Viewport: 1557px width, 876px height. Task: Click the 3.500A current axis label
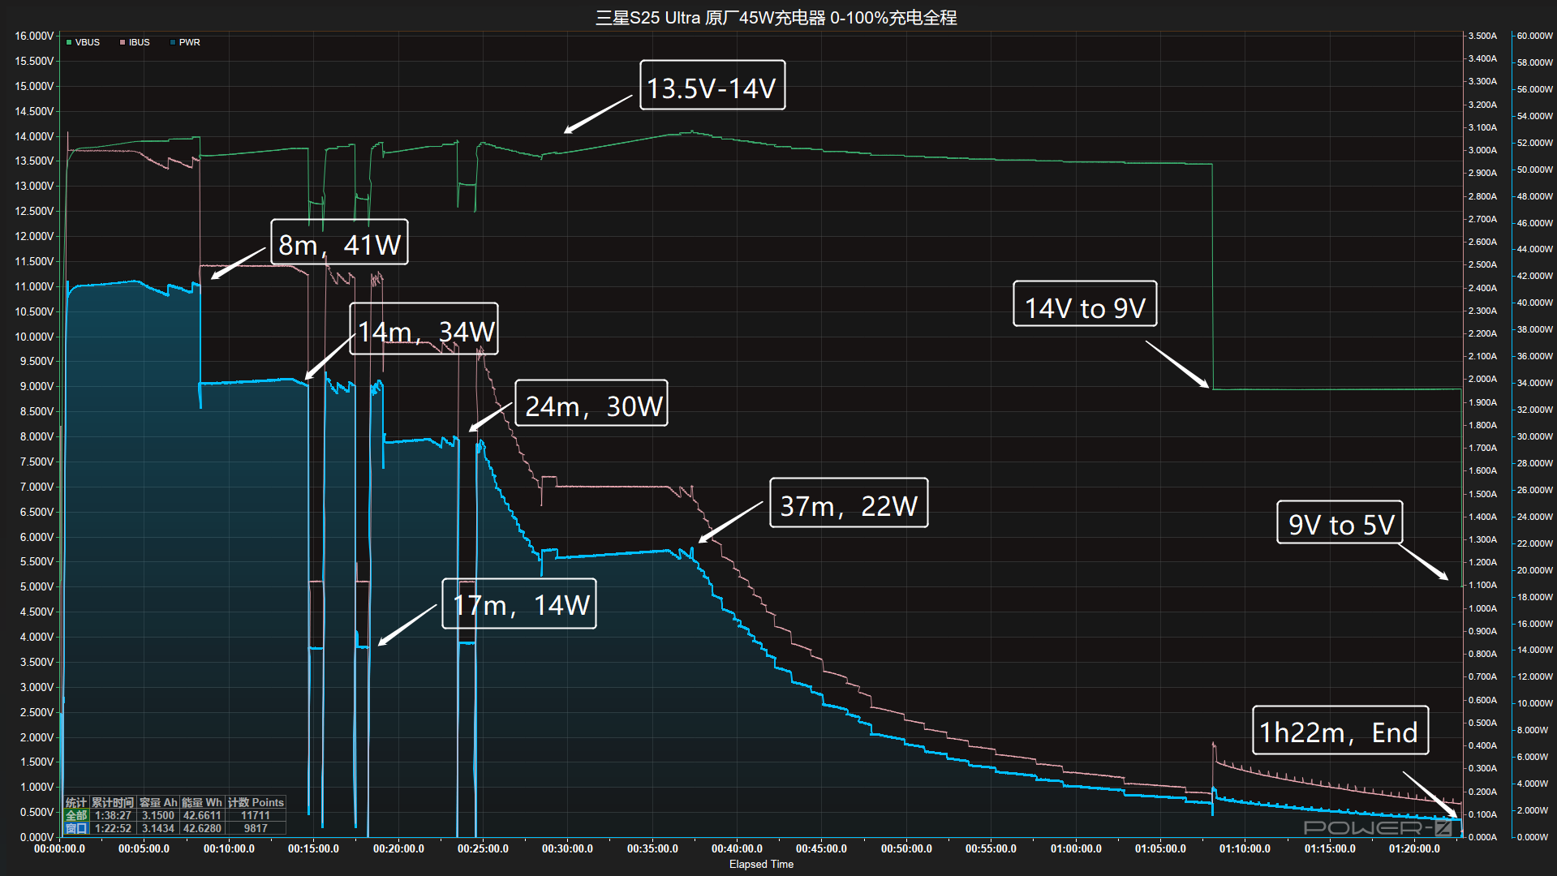pos(1482,36)
